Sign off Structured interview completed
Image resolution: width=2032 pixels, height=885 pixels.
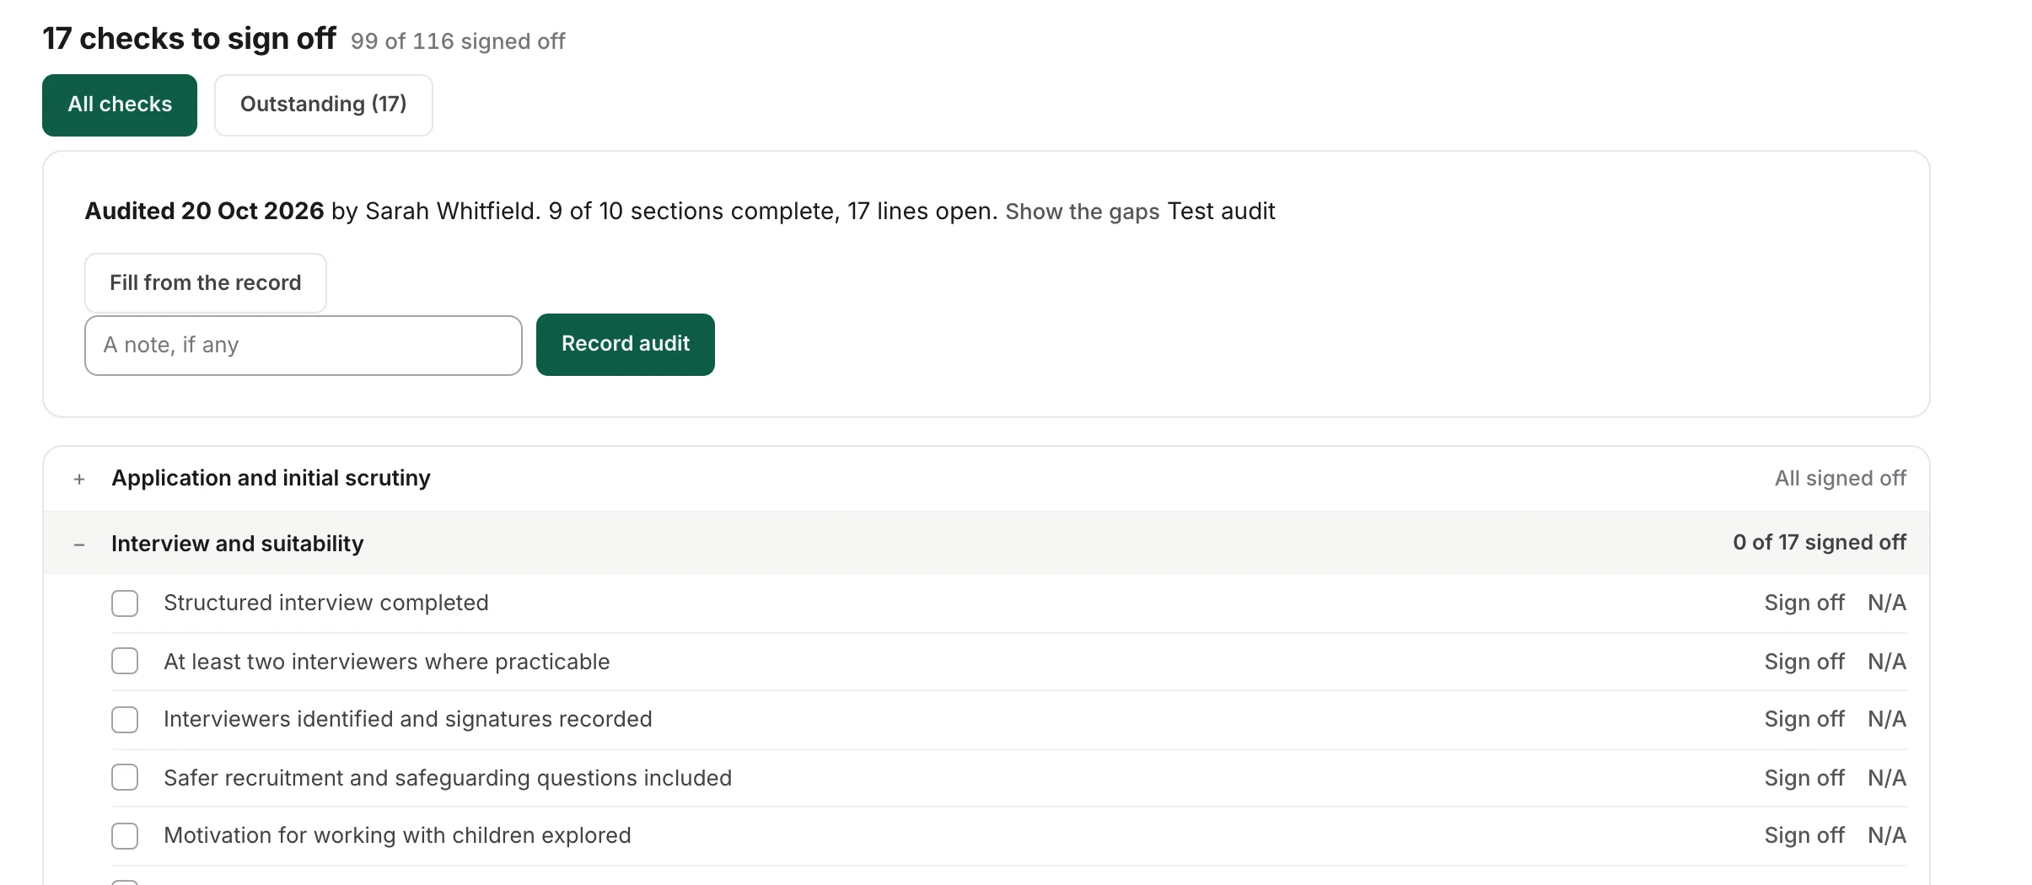click(x=1804, y=603)
